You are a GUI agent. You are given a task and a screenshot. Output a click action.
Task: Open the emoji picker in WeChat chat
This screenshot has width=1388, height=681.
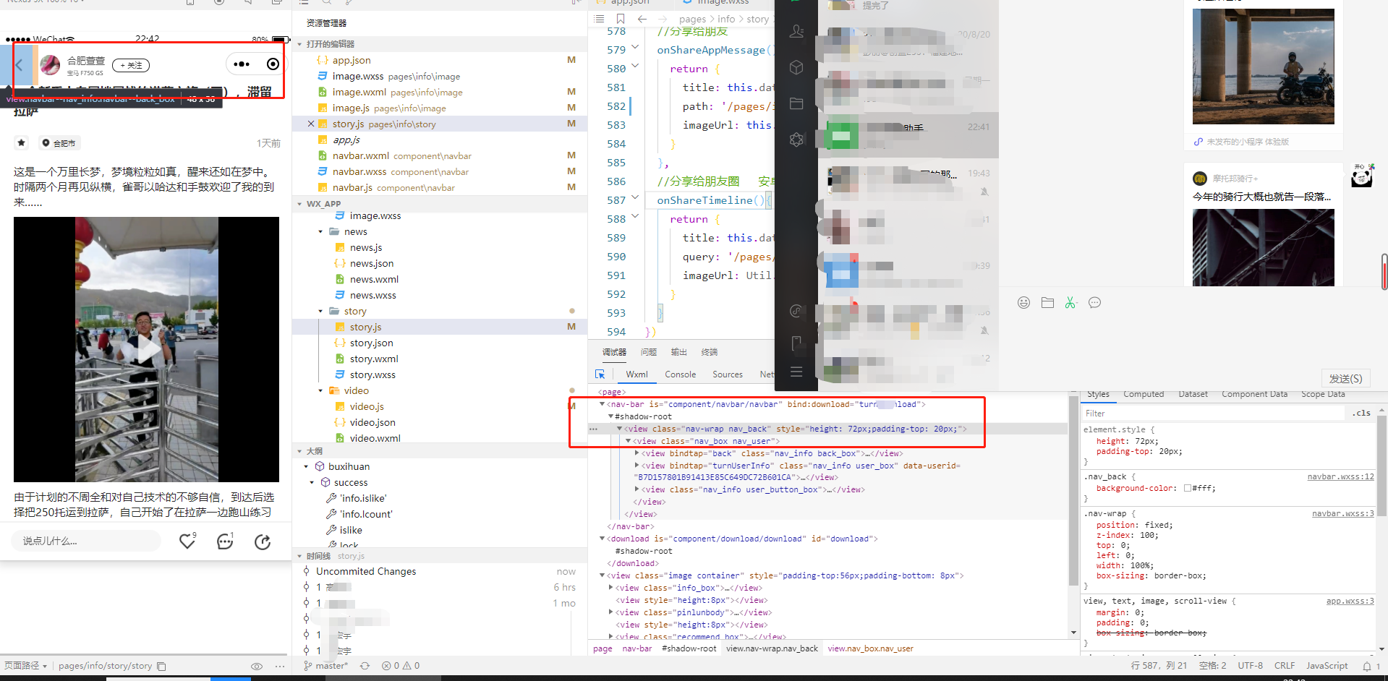point(1023,303)
